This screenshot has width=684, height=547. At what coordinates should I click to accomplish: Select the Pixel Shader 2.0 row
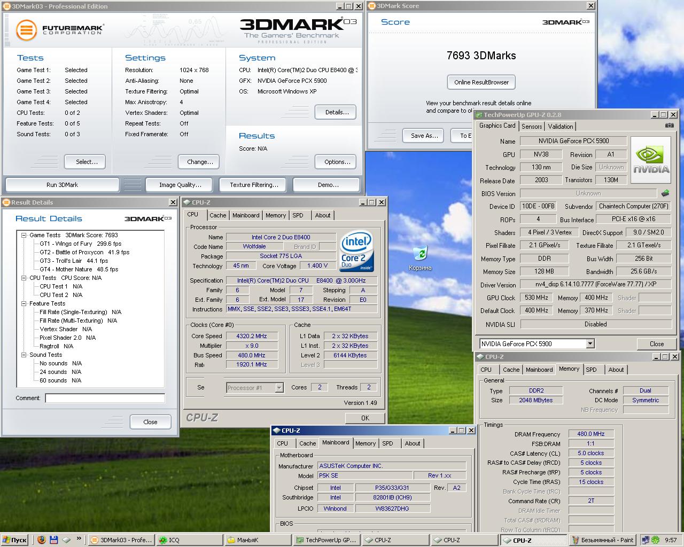tap(67, 338)
